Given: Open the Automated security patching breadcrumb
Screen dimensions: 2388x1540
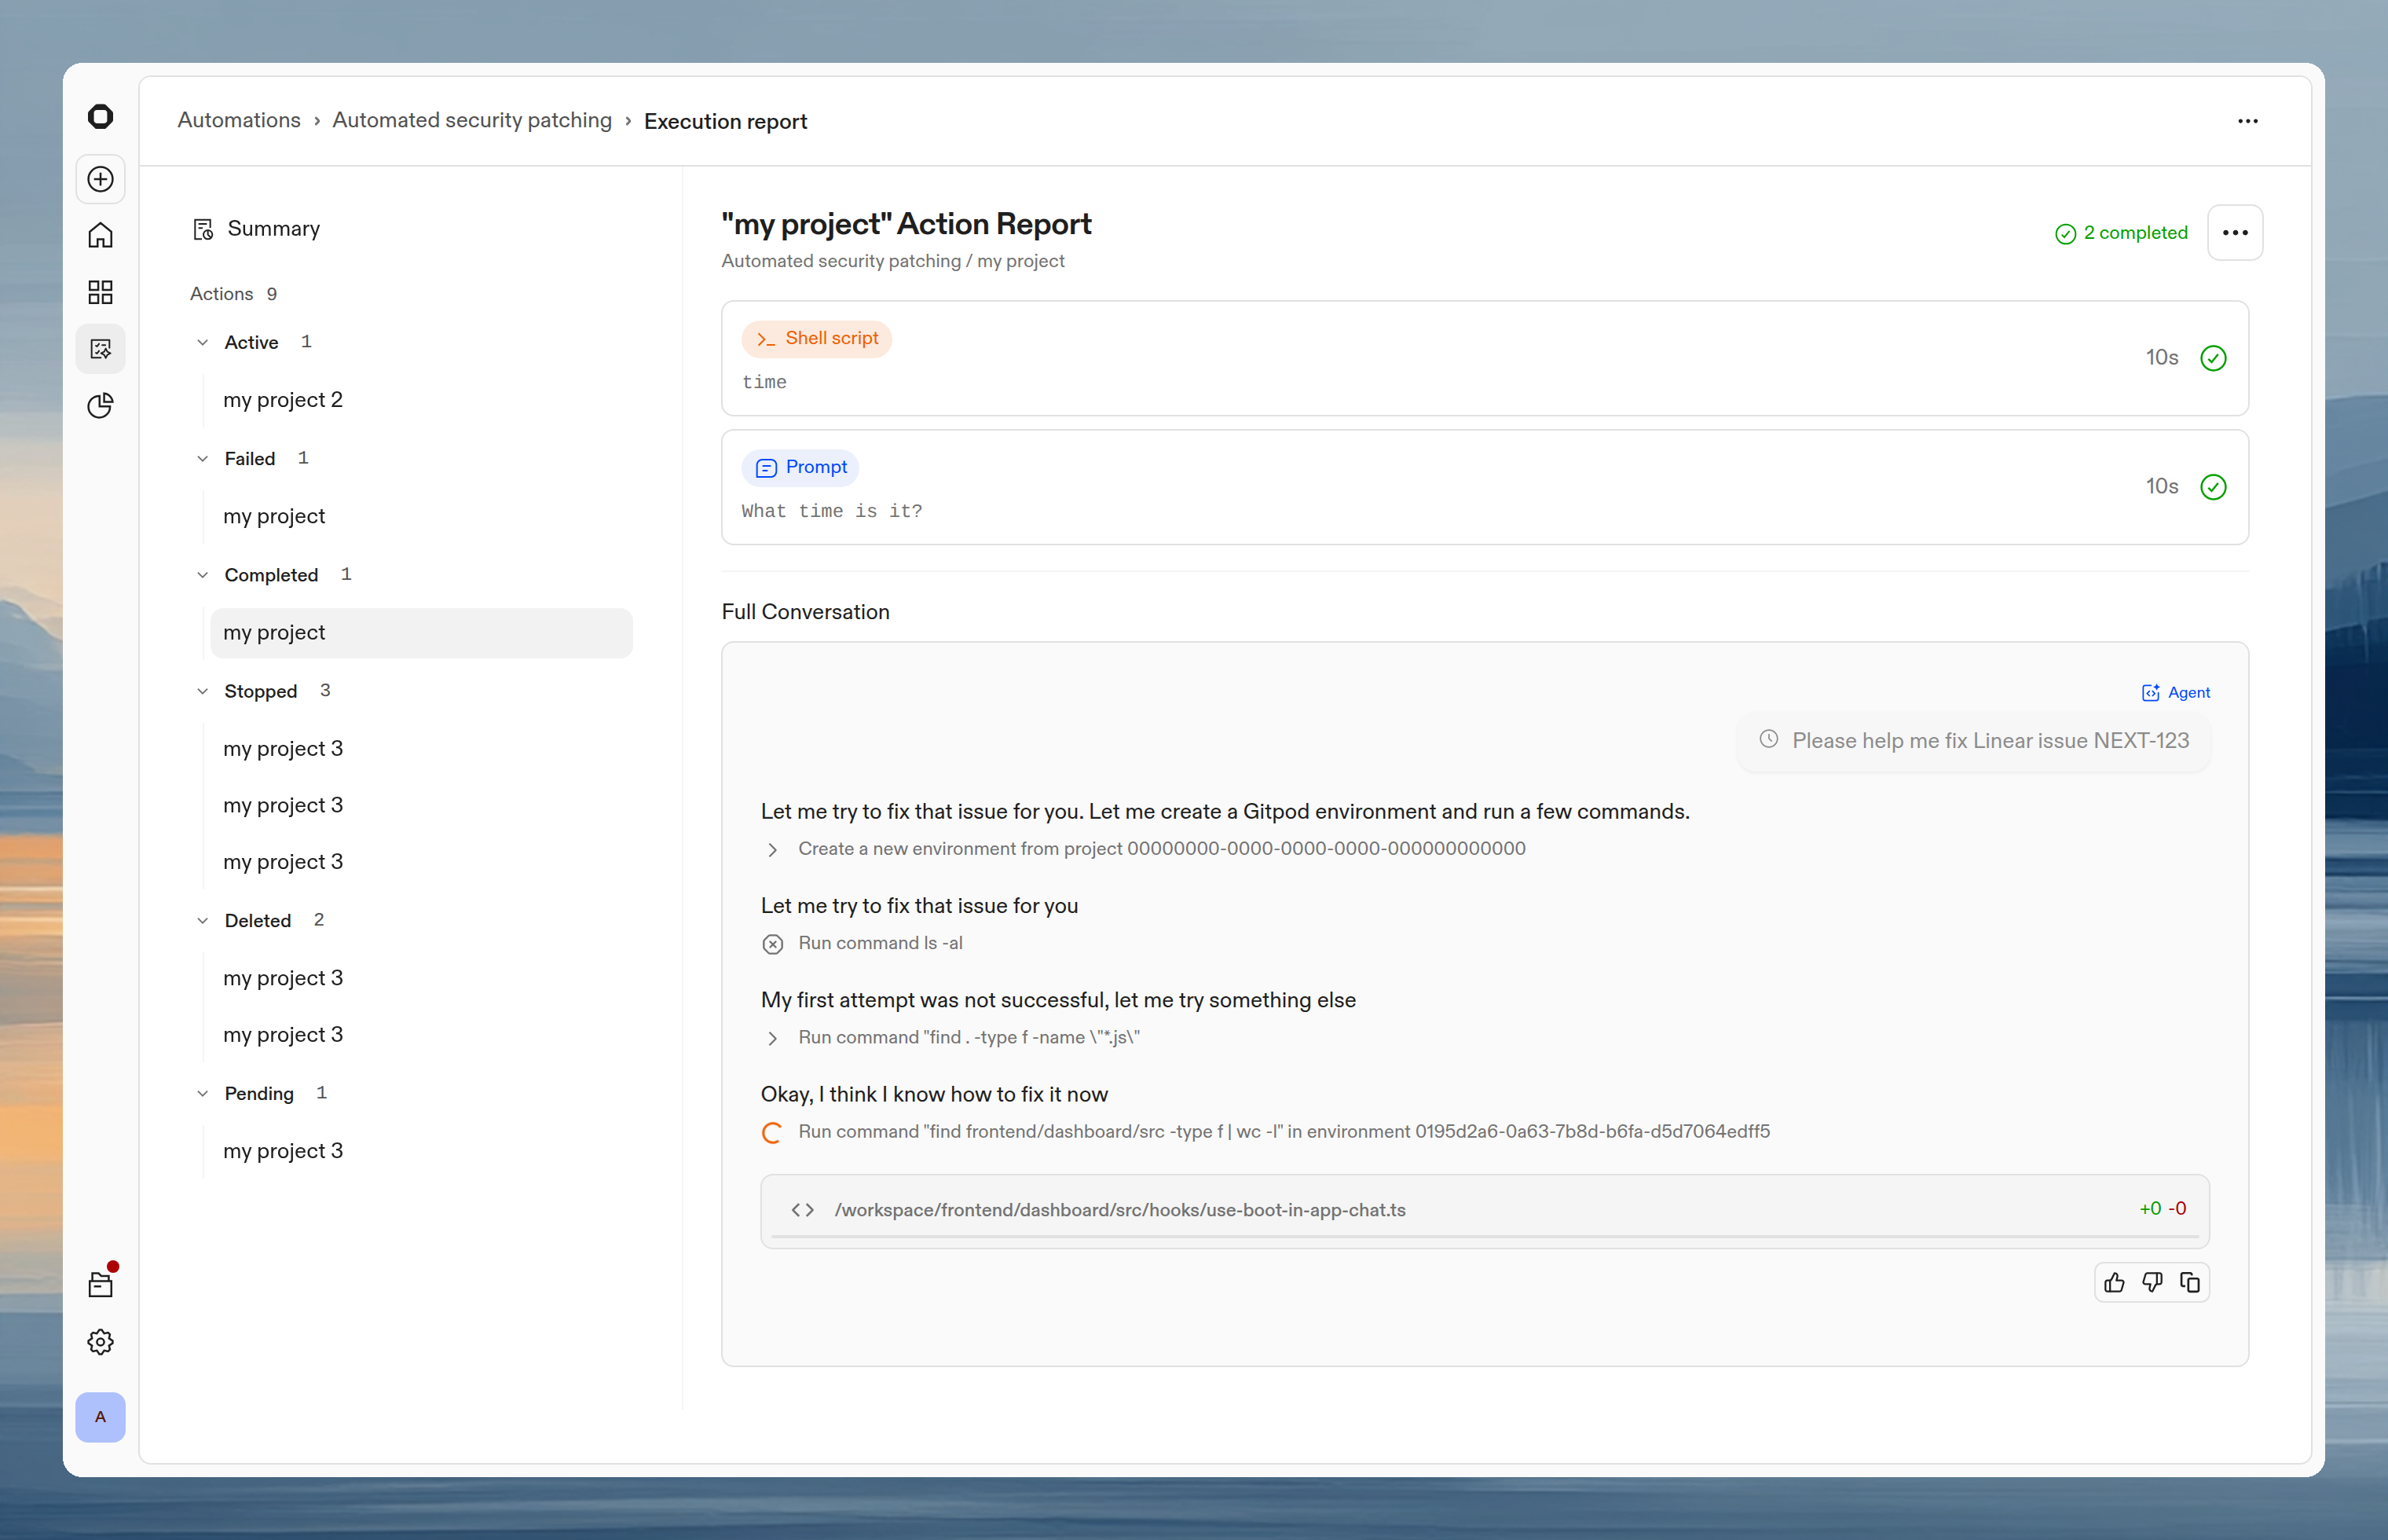Looking at the screenshot, I should 472,120.
